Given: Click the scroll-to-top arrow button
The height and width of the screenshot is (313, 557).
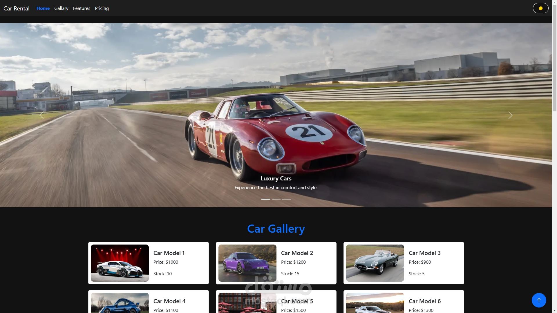Looking at the screenshot, I should pyautogui.click(x=539, y=300).
